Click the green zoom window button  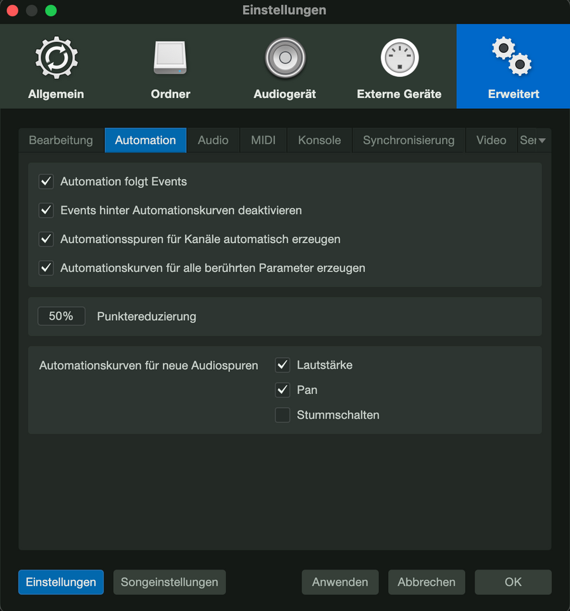tap(51, 11)
